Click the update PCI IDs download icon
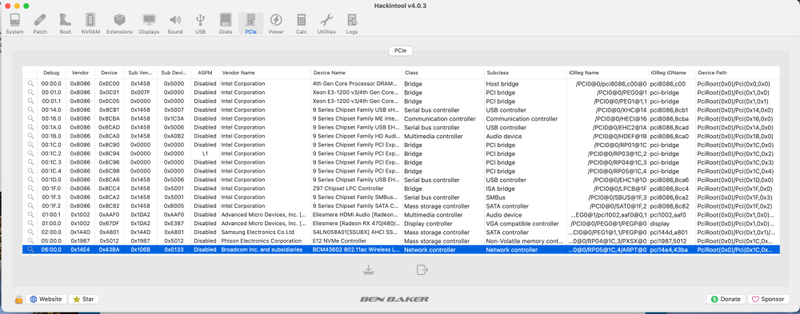Screen dimensions: 800x314 pos(368,269)
